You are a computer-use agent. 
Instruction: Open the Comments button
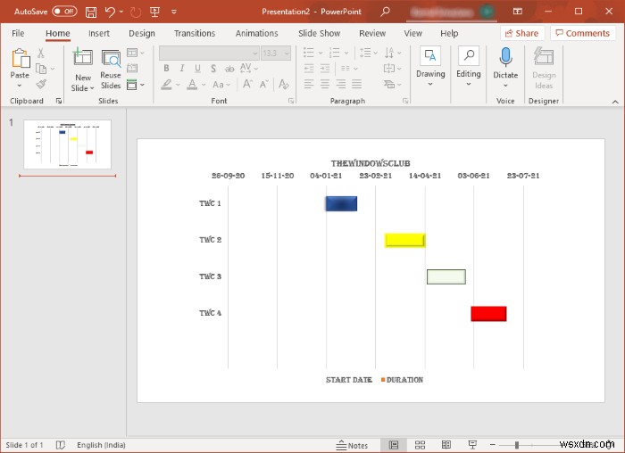click(582, 33)
